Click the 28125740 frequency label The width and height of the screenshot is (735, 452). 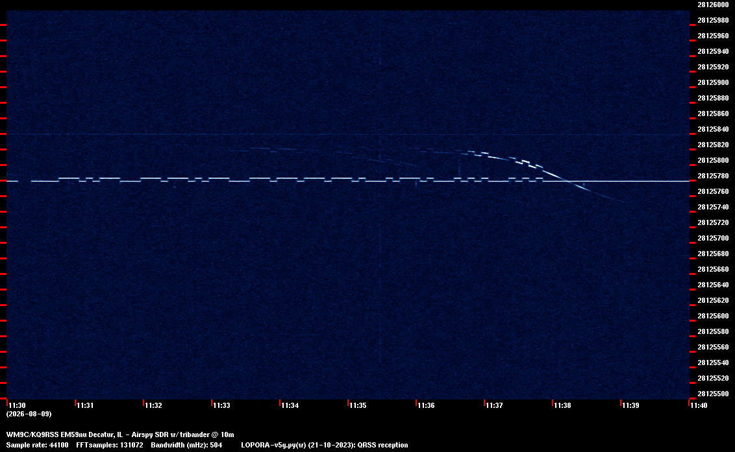(713, 207)
